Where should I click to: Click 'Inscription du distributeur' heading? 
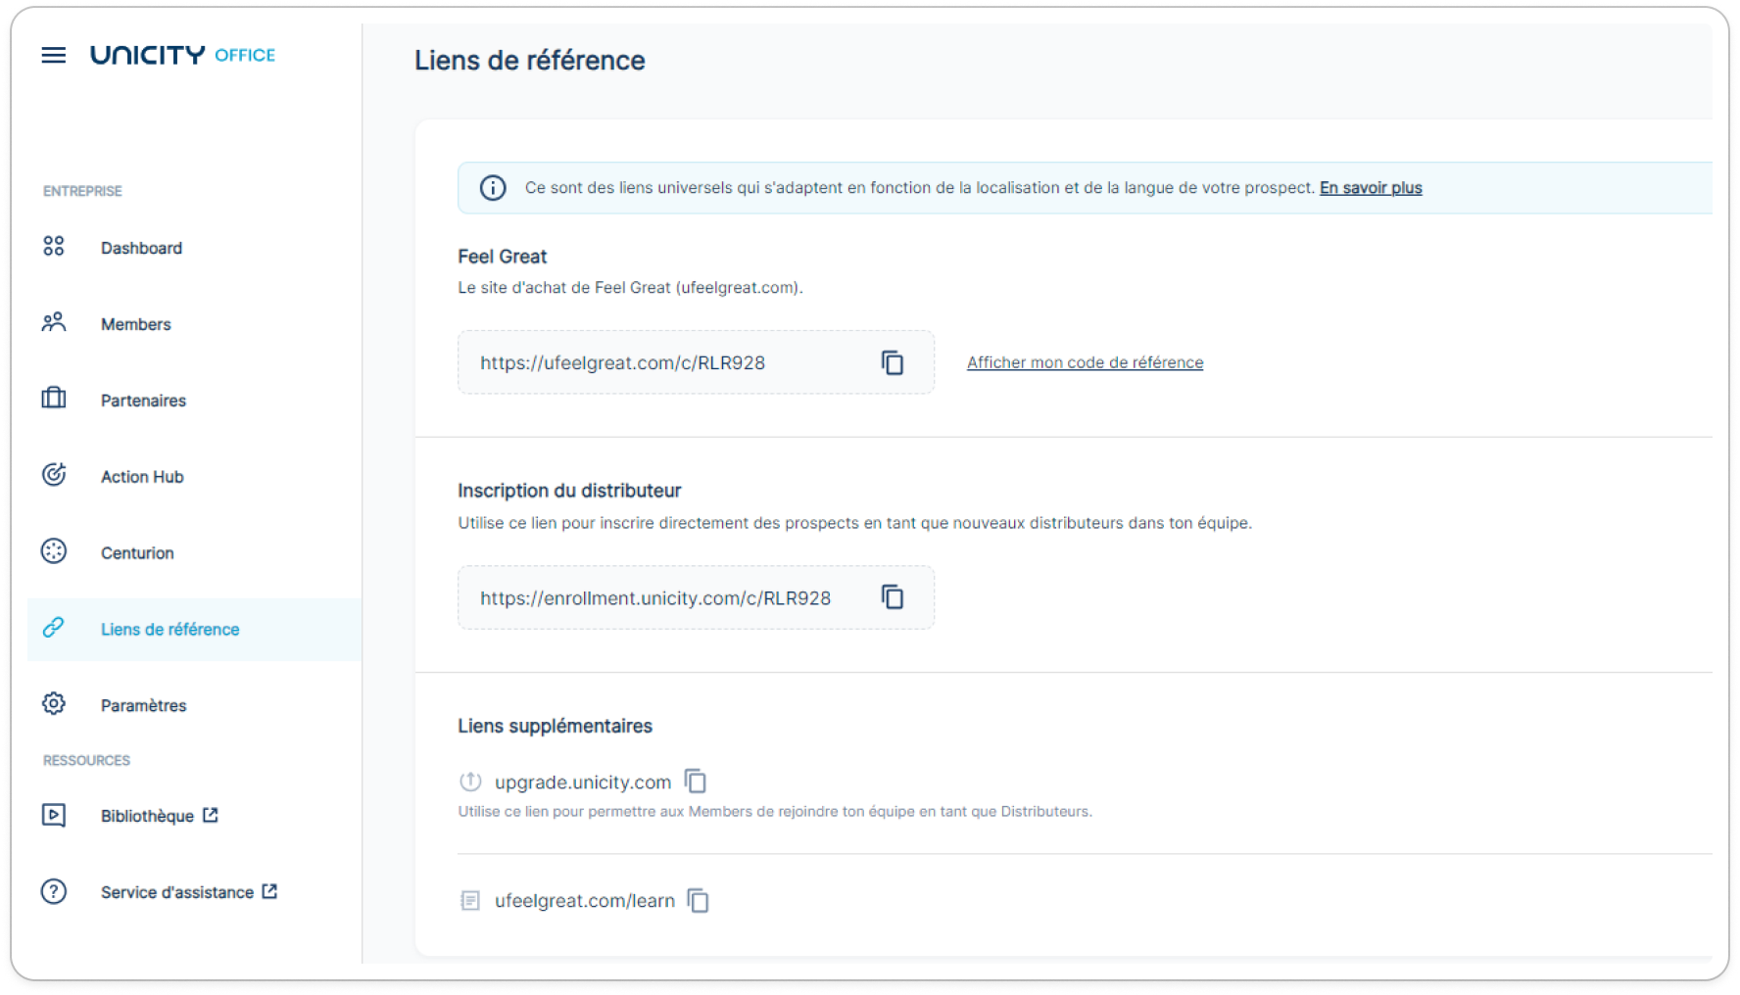click(569, 491)
